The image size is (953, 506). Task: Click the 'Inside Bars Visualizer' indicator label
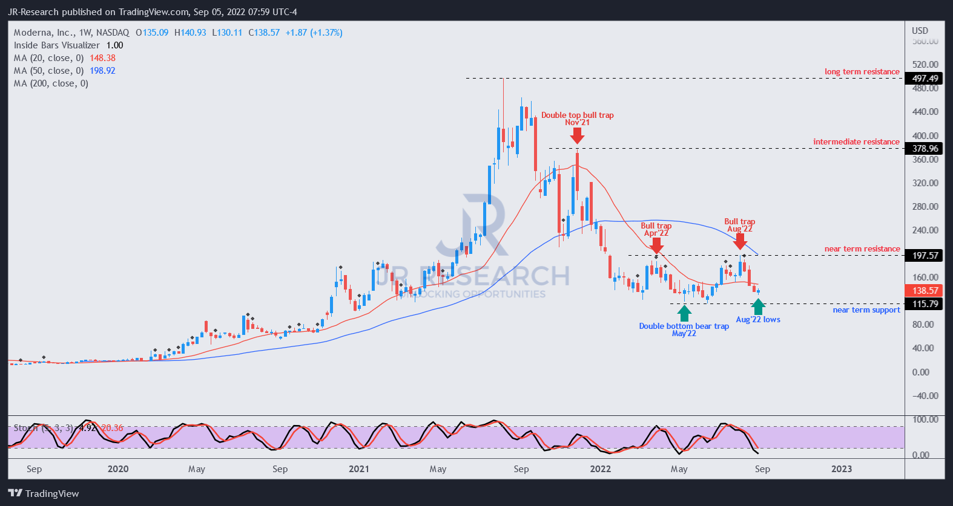pyautogui.click(x=57, y=45)
